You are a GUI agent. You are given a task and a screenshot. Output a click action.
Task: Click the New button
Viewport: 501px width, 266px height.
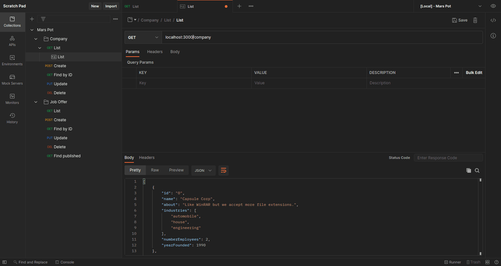pos(95,6)
